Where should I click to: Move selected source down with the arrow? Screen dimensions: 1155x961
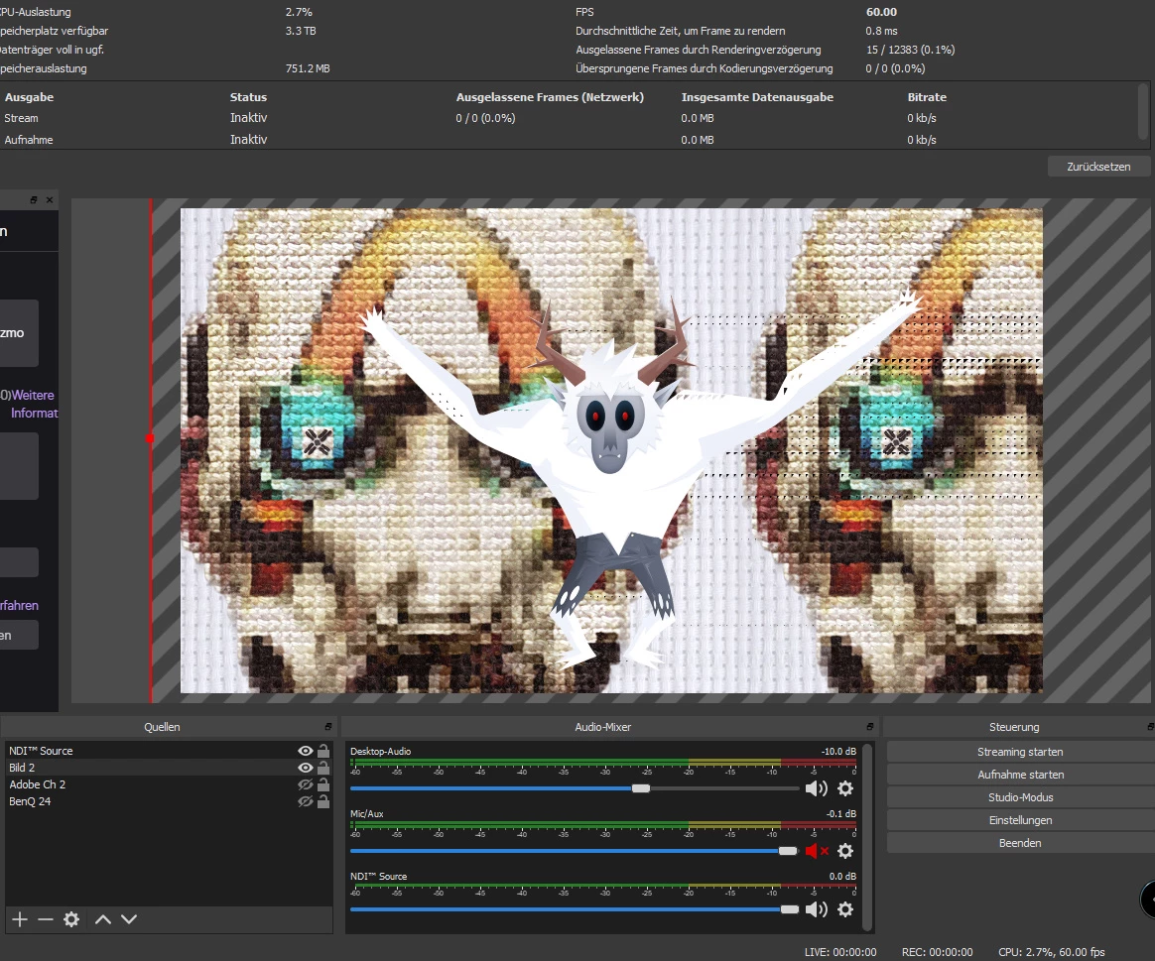click(x=129, y=919)
